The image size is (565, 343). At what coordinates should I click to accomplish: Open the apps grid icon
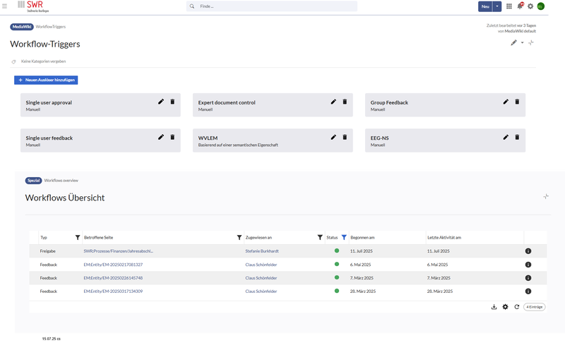[x=509, y=6]
